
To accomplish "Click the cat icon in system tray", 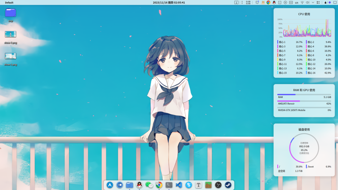I will (x=263, y=3).
